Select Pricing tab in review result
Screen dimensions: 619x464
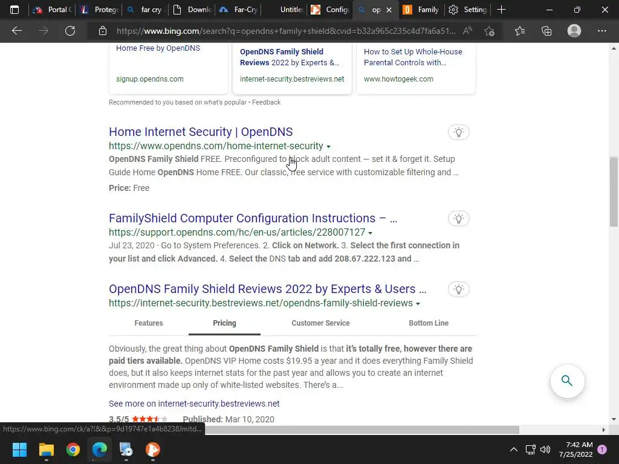pos(224,323)
